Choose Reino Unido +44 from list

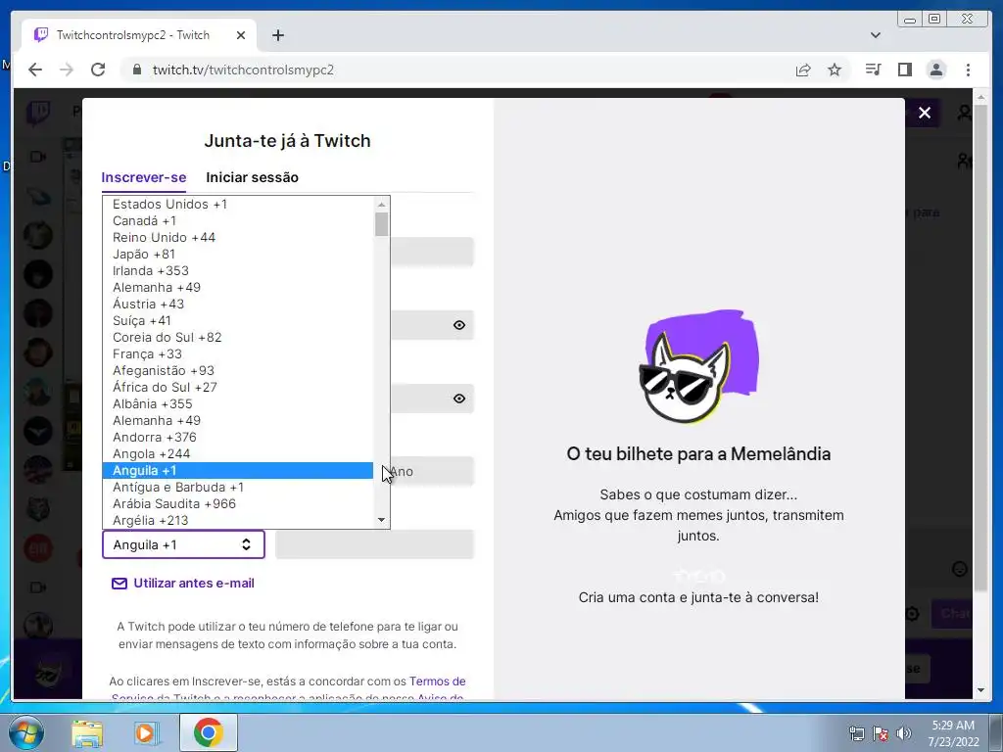coord(237,238)
